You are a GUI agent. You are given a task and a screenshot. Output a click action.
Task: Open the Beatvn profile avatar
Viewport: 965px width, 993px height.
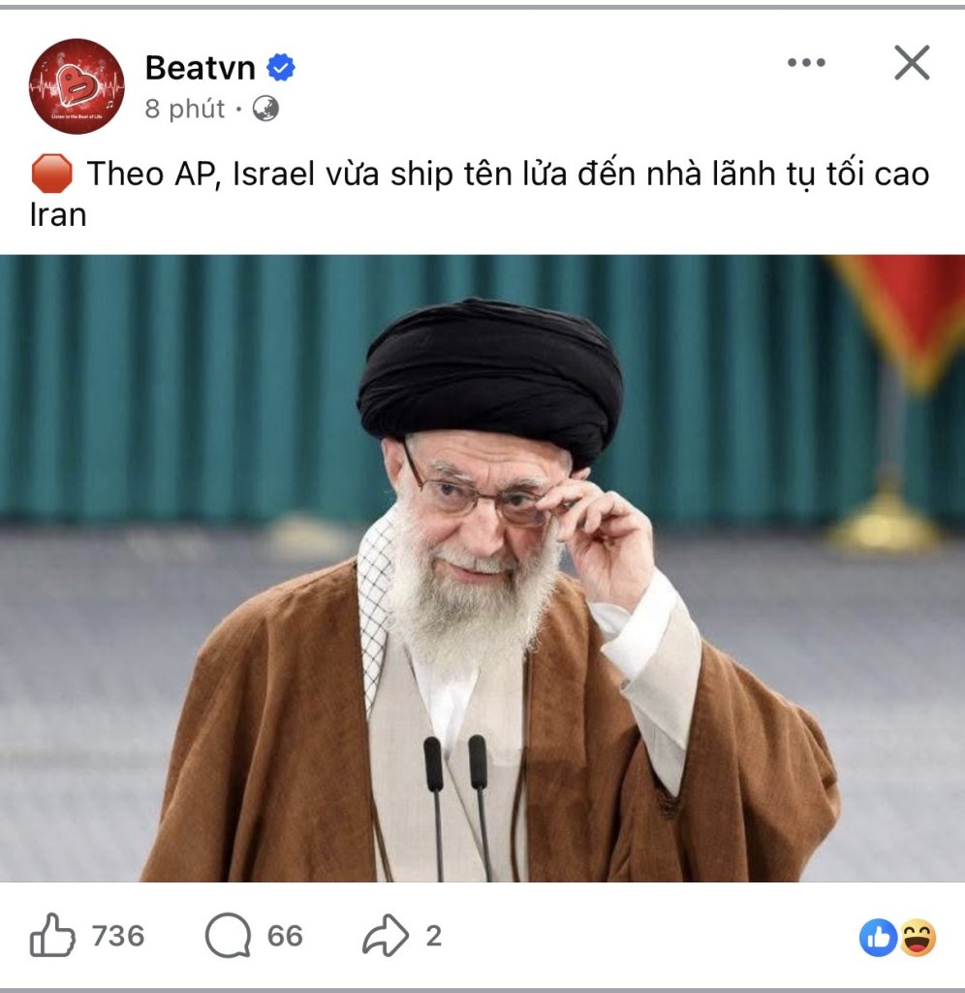point(77,86)
